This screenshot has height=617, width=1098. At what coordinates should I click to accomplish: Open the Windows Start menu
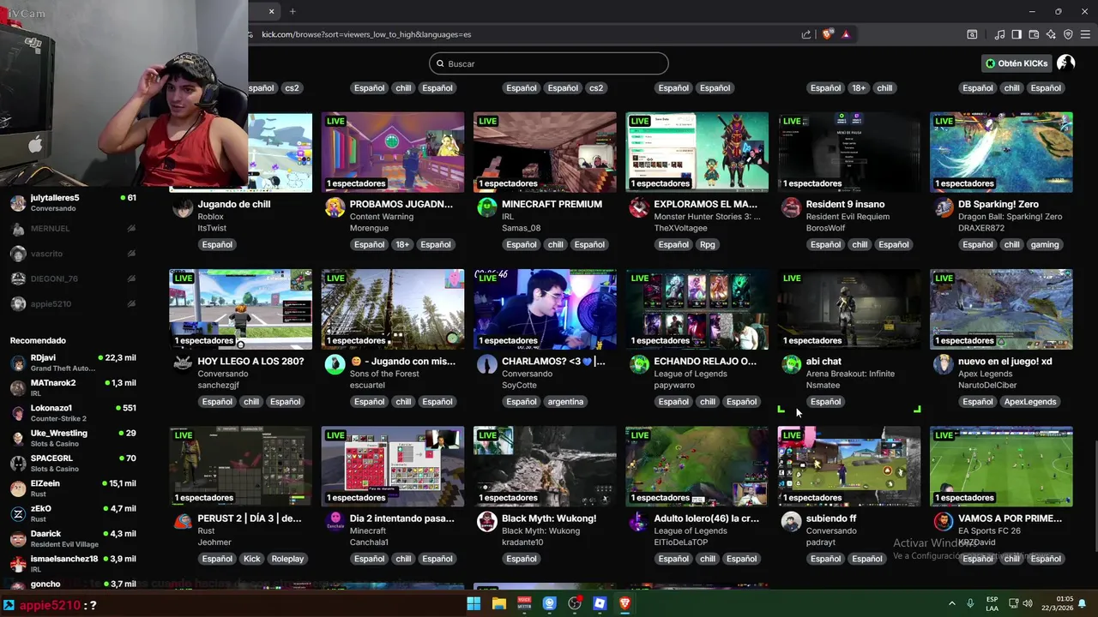point(474,603)
